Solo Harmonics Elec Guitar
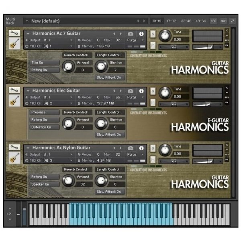The width and height of the screenshot is (241, 241). pos(153,91)
